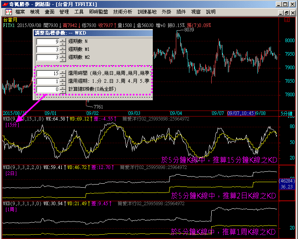Click the 8039 high price label
Viewport: 298px width, 239px height.
click(189, 30)
